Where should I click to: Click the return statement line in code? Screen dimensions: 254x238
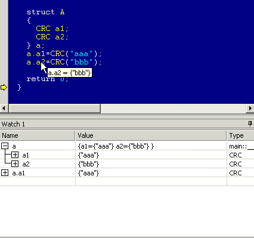tap(47, 79)
